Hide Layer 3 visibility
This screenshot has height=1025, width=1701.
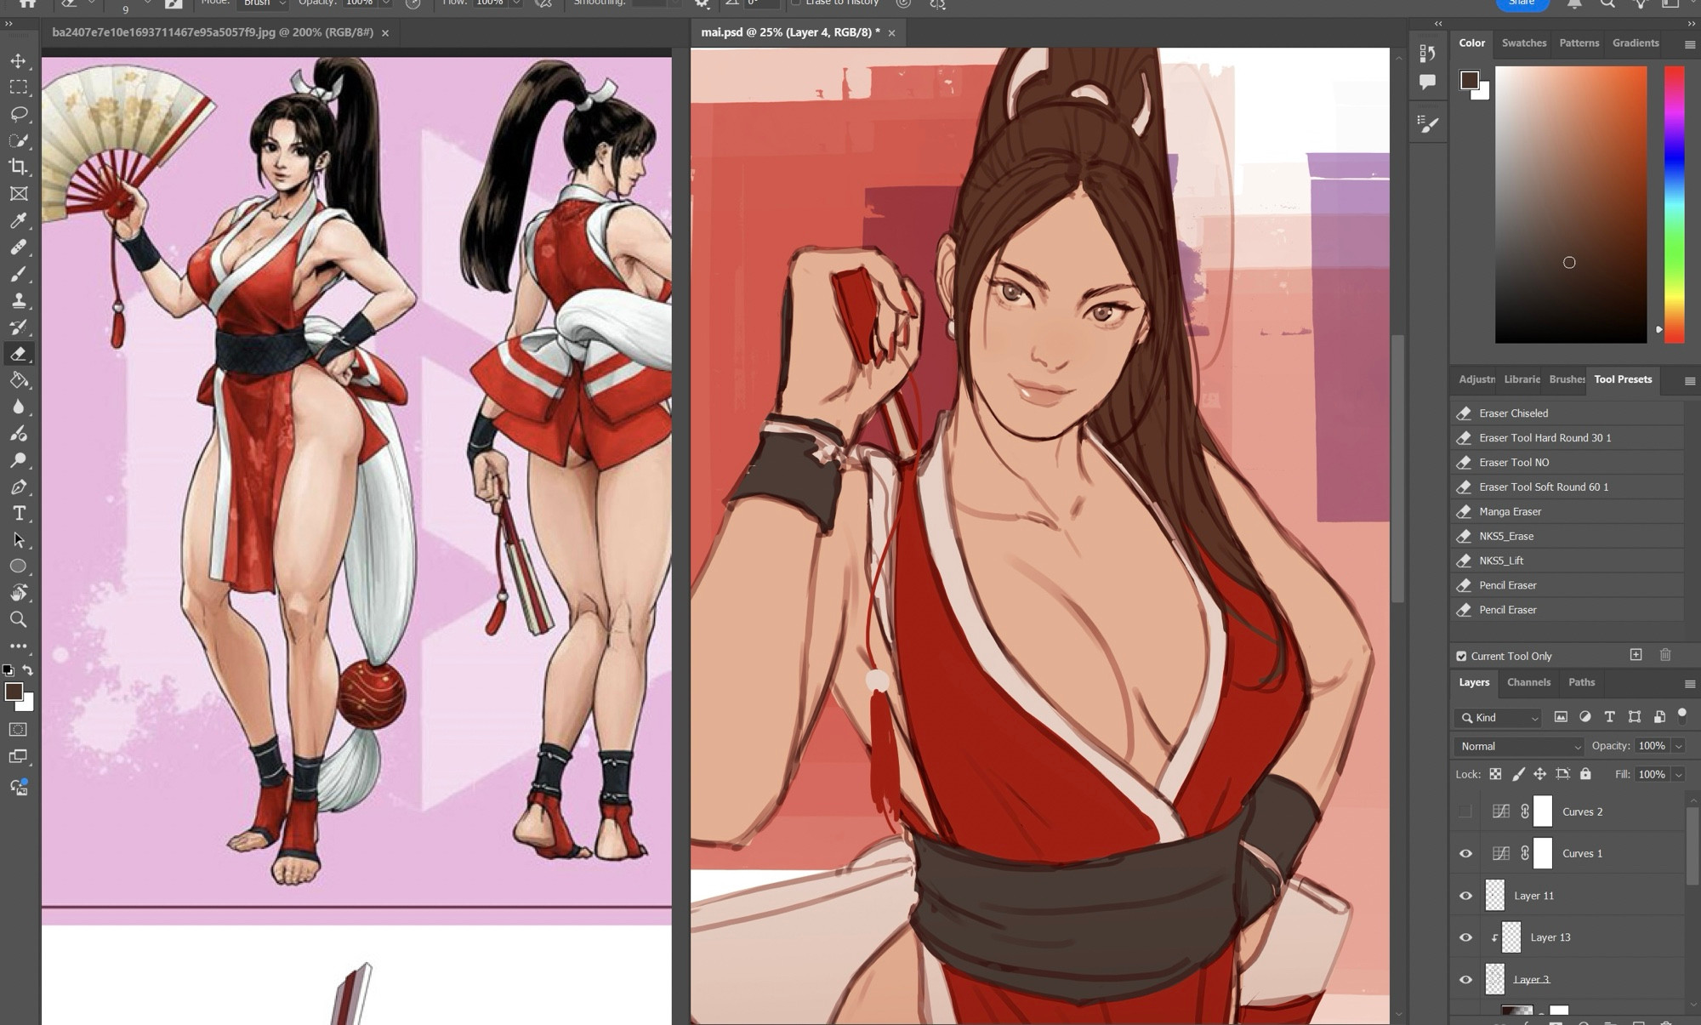tap(1465, 979)
